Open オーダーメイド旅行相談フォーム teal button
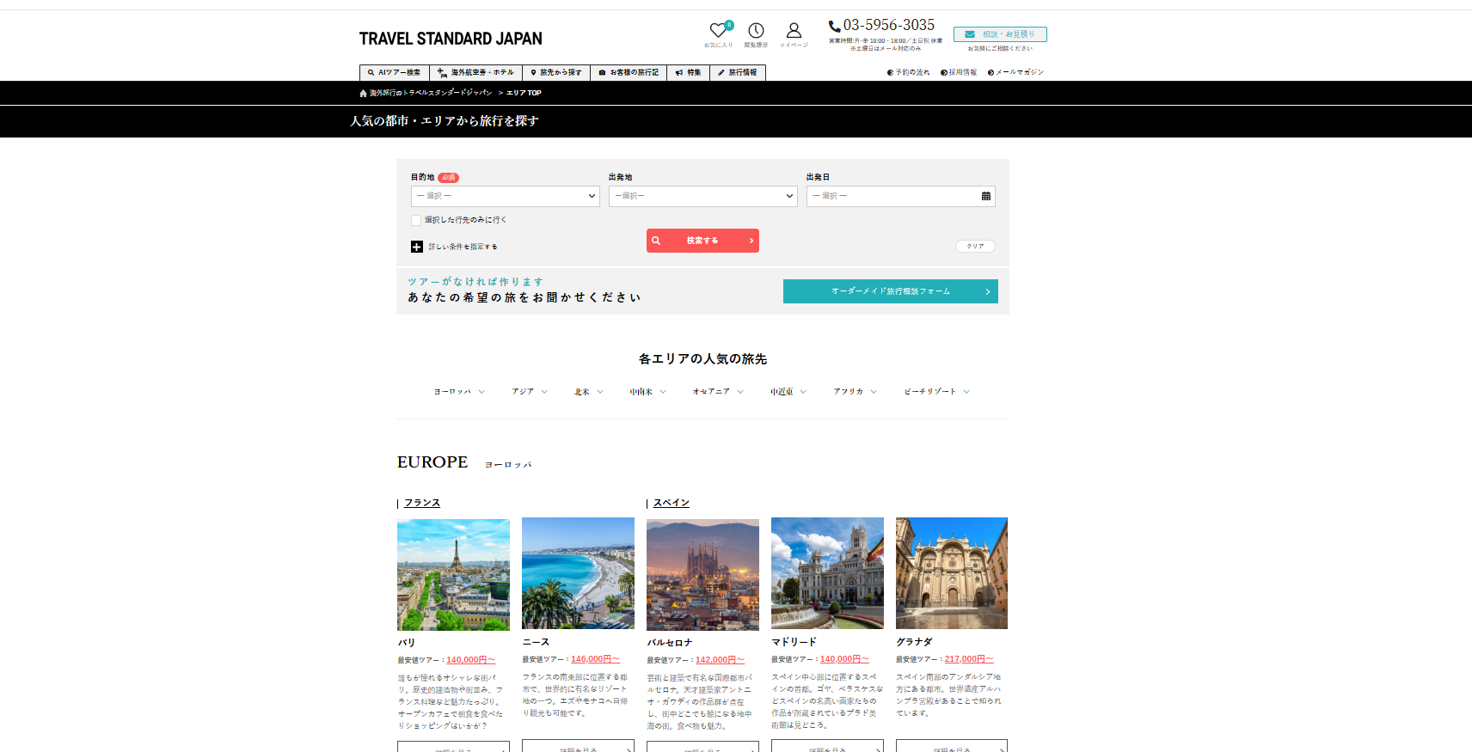Image resolution: width=1472 pixels, height=752 pixels. point(890,291)
